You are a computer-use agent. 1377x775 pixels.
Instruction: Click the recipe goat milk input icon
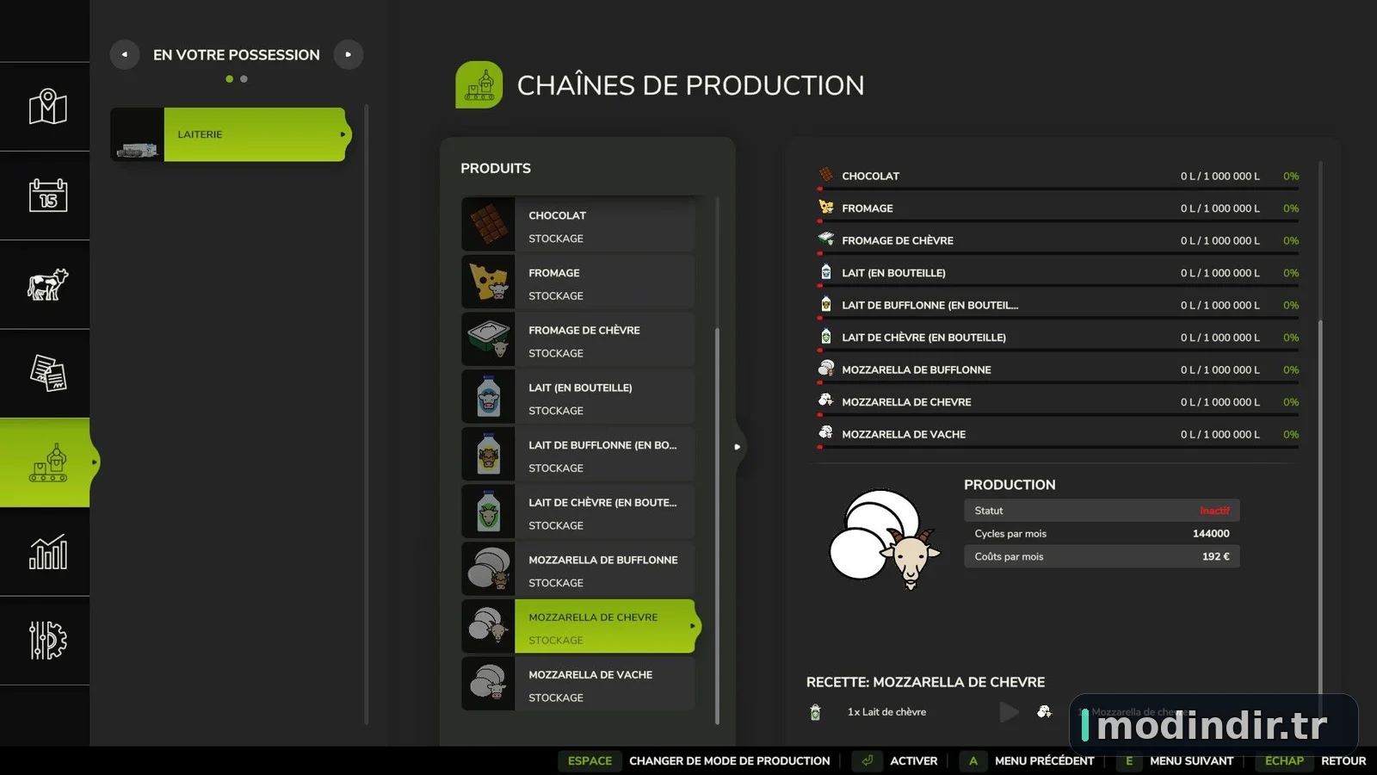816,712
